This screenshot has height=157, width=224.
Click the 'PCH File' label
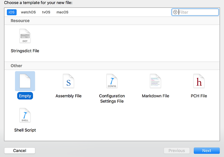(199, 96)
